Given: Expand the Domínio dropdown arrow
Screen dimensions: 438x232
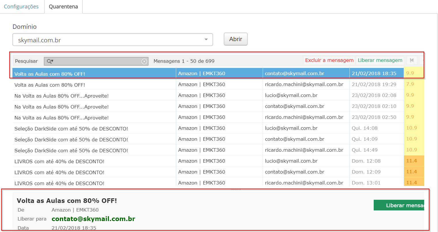Looking at the screenshot, I should [x=206, y=40].
